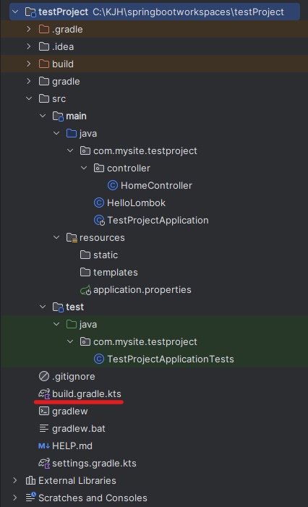Click the test source-set folder icon
The height and width of the screenshot is (507, 308).
click(x=58, y=307)
